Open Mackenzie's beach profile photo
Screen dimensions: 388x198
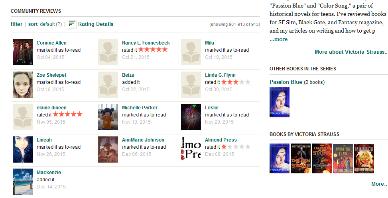point(23,182)
